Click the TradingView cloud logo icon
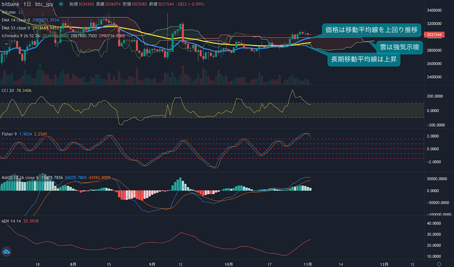Image resolution: width=454 pixels, height=267 pixels. [x=6, y=251]
